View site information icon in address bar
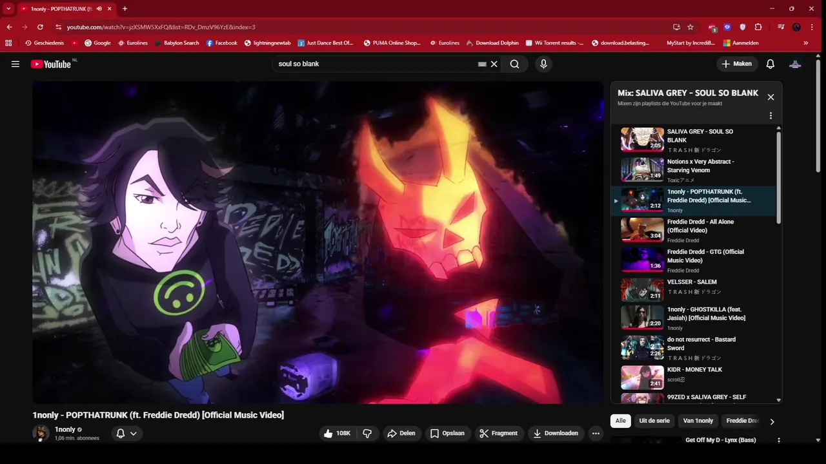Image resolution: width=826 pixels, height=464 pixels. (58, 27)
